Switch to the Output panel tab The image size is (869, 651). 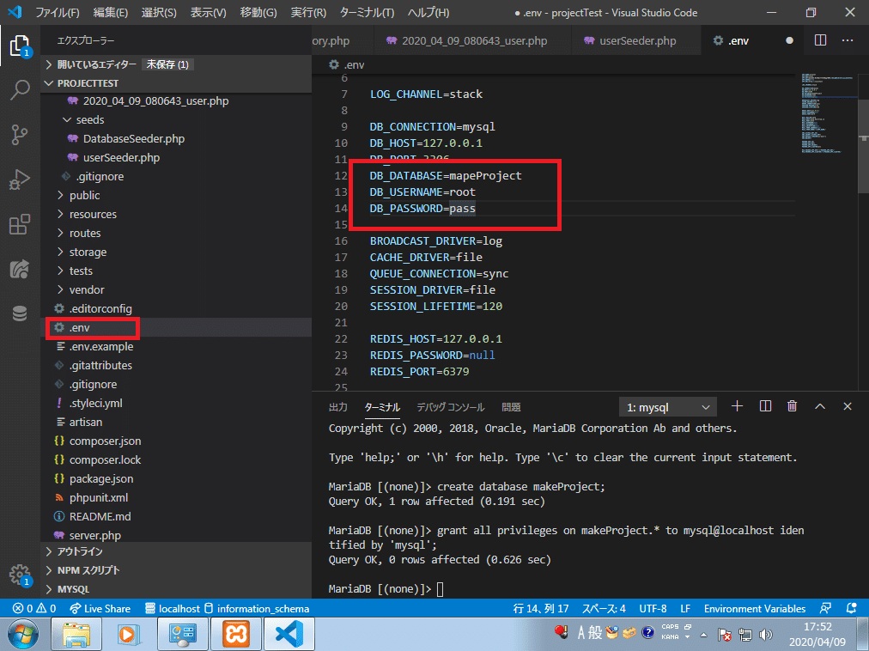click(338, 407)
